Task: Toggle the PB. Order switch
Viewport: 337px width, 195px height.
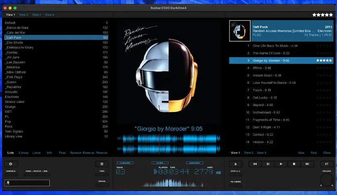Action: point(235,185)
